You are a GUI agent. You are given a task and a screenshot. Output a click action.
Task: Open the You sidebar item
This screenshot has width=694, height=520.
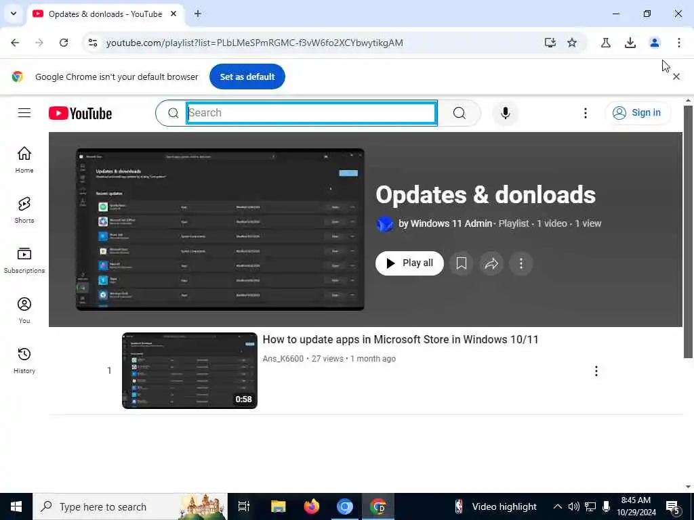point(24,310)
